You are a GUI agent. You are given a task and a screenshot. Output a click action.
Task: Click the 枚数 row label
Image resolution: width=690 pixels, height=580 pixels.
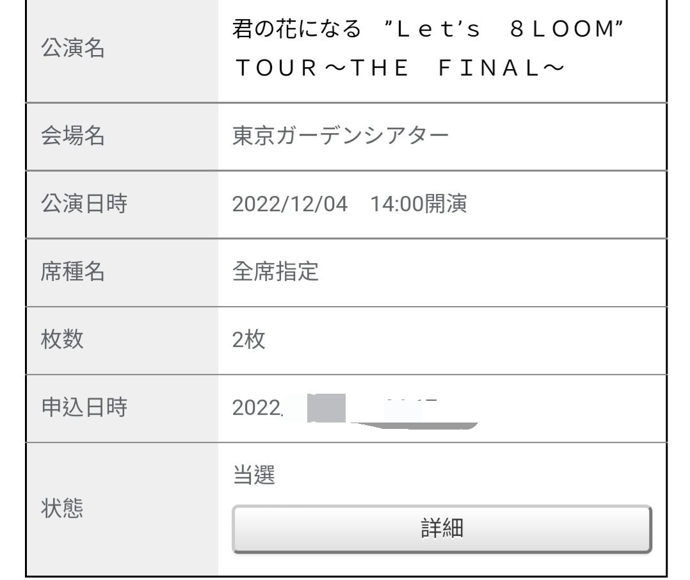[x=62, y=339]
